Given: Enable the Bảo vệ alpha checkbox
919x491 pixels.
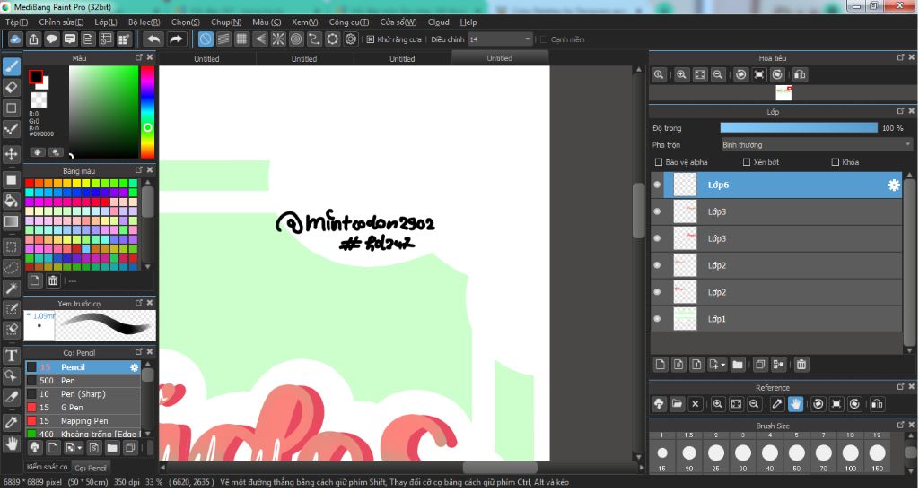Looking at the screenshot, I should 660,162.
